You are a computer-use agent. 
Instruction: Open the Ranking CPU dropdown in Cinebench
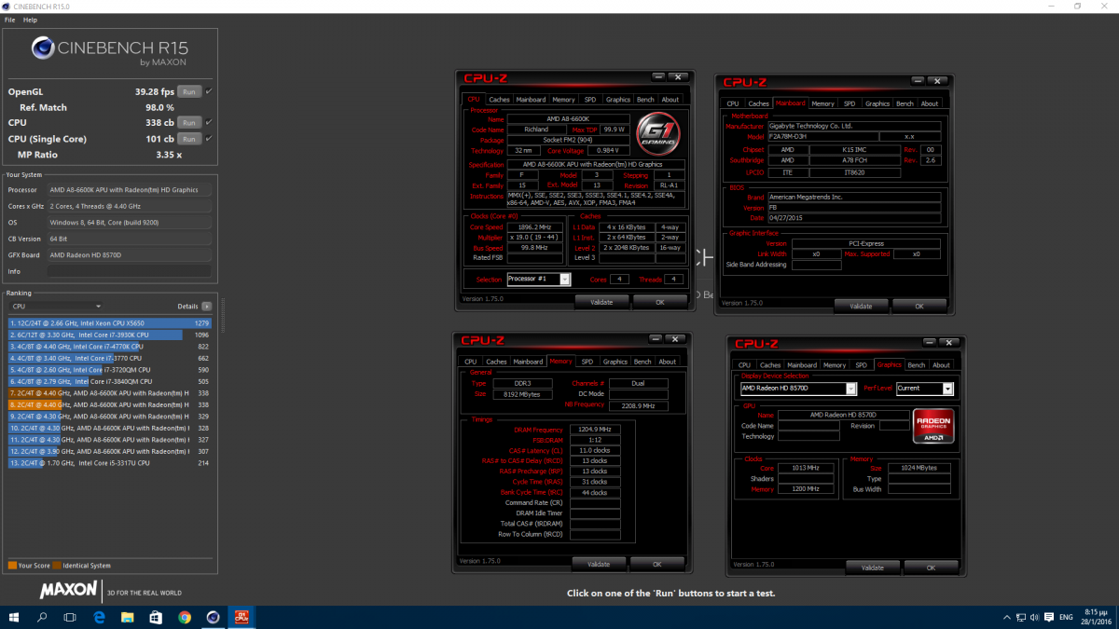(55, 306)
